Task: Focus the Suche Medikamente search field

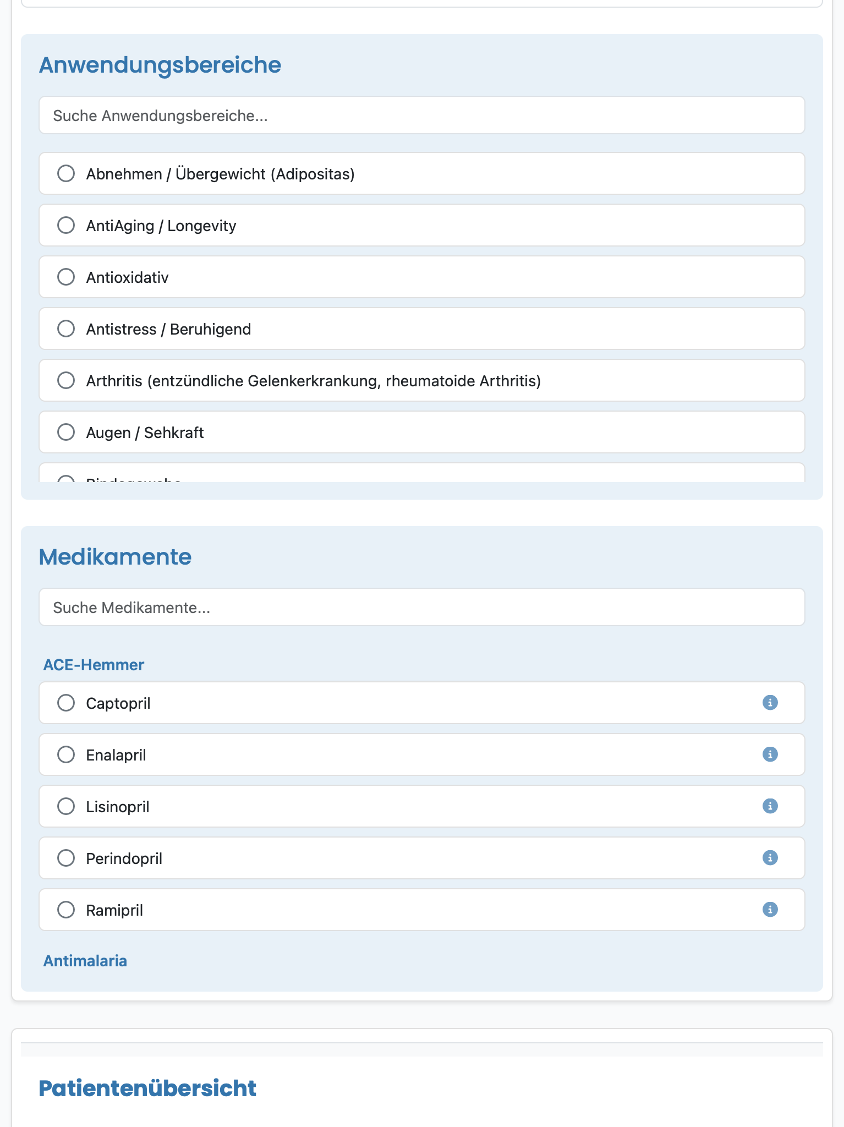Action: coord(421,607)
